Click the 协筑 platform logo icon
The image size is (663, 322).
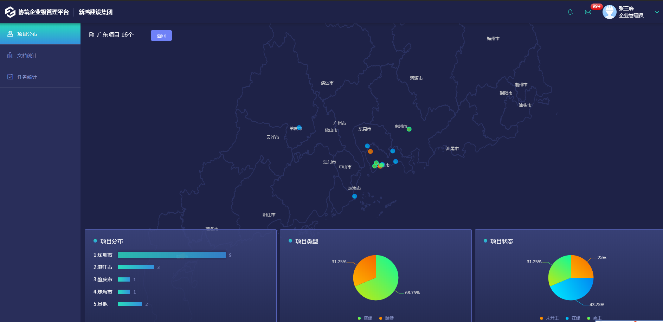tap(10, 12)
